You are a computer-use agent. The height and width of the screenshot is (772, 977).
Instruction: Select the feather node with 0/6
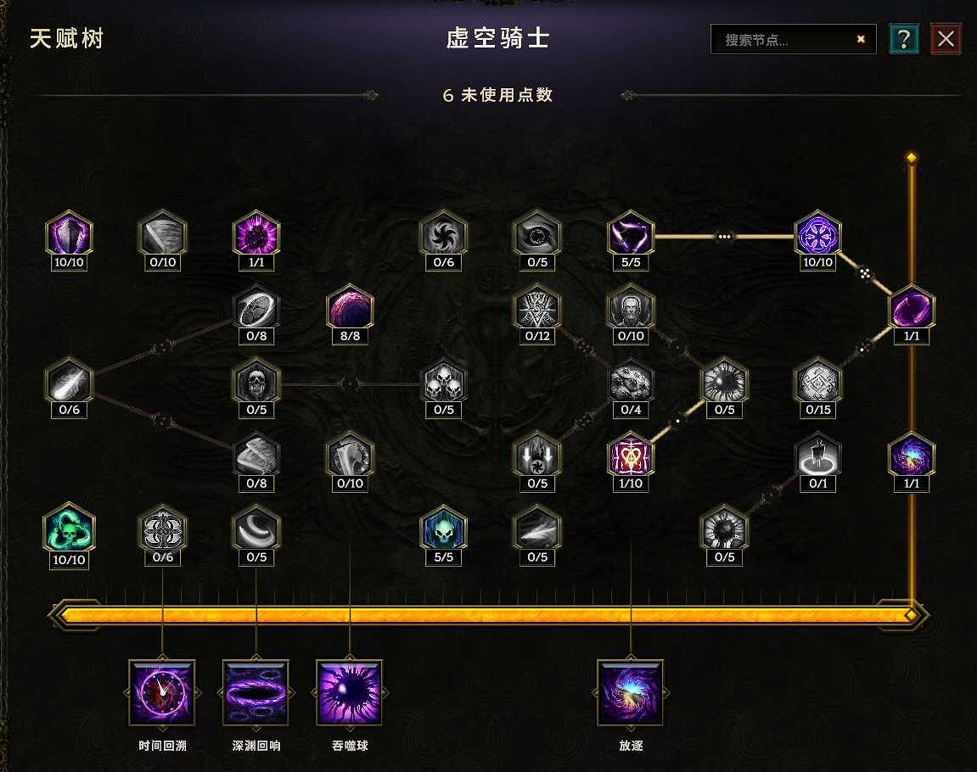(x=69, y=381)
